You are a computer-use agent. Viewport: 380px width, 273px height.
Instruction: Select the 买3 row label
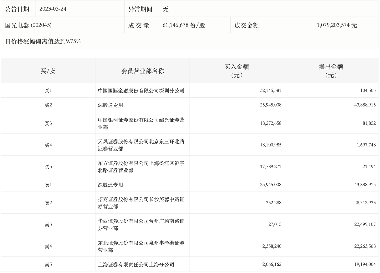coord(48,123)
